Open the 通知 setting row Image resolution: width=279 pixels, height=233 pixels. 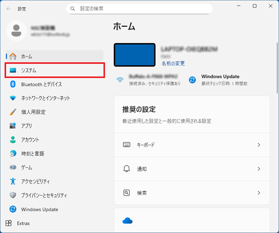(x=192, y=169)
